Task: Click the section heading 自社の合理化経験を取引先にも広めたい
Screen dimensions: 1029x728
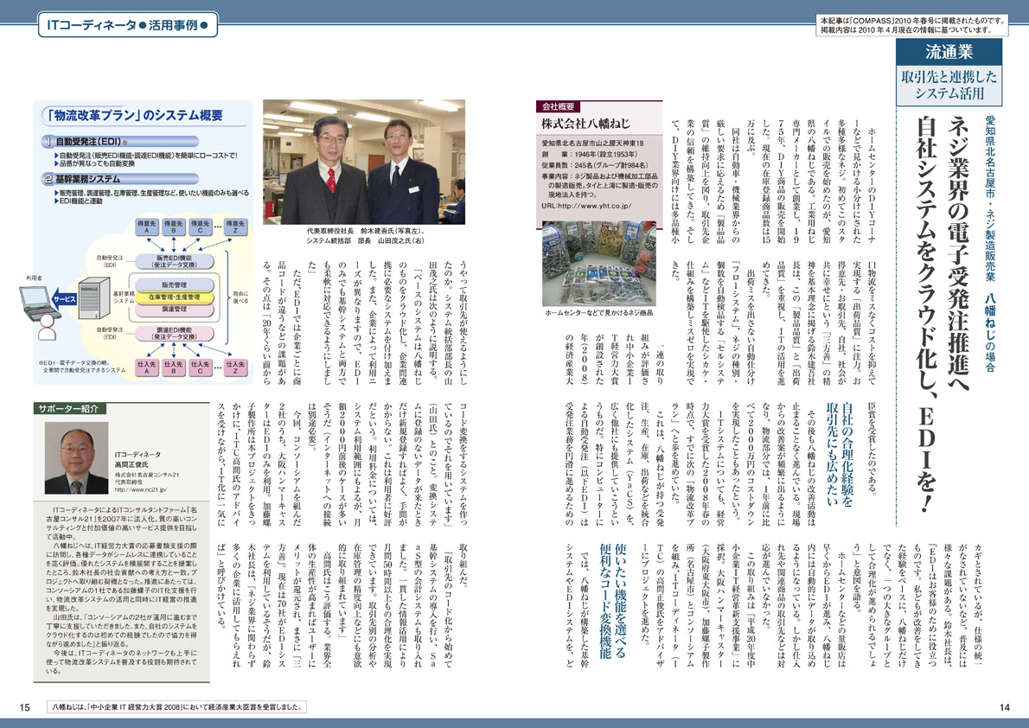Action: click(x=840, y=453)
